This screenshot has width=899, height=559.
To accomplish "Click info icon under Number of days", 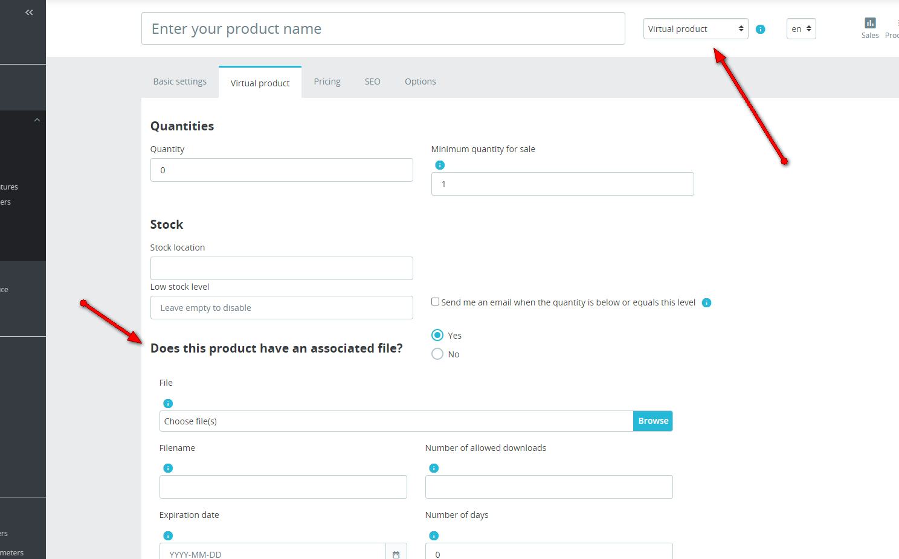I will 434,535.
